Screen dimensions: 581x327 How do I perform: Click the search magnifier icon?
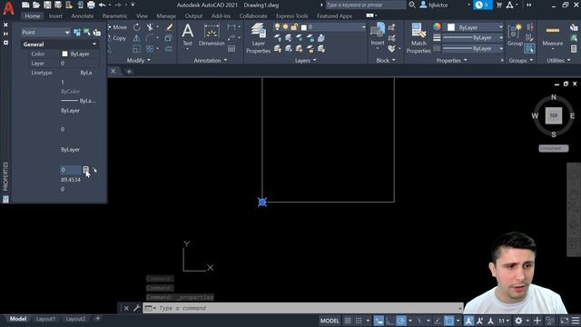pyautogui.click(x=412, y=5)
